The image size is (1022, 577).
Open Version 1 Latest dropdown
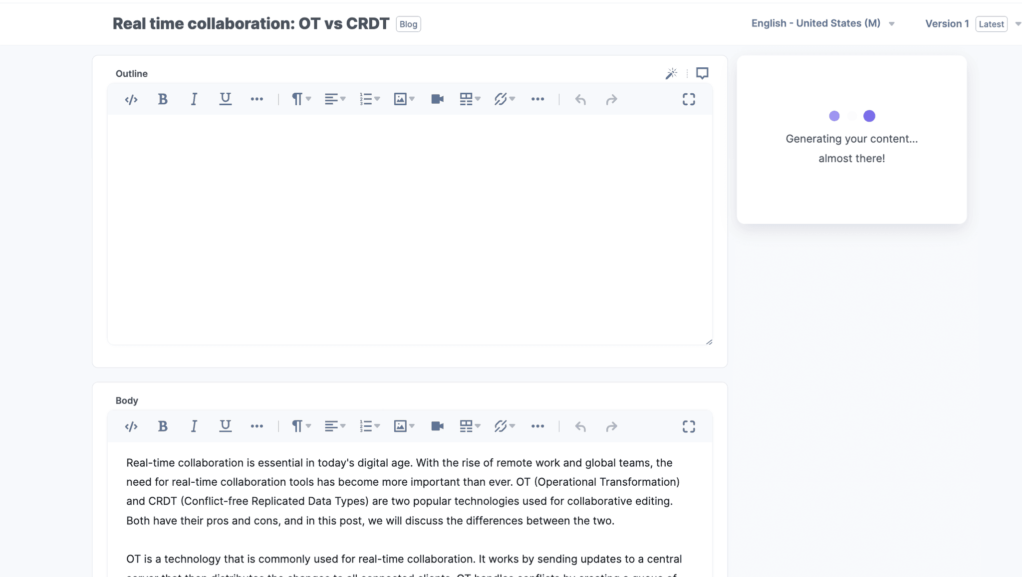pyautogui.click(x=972, y=24)
